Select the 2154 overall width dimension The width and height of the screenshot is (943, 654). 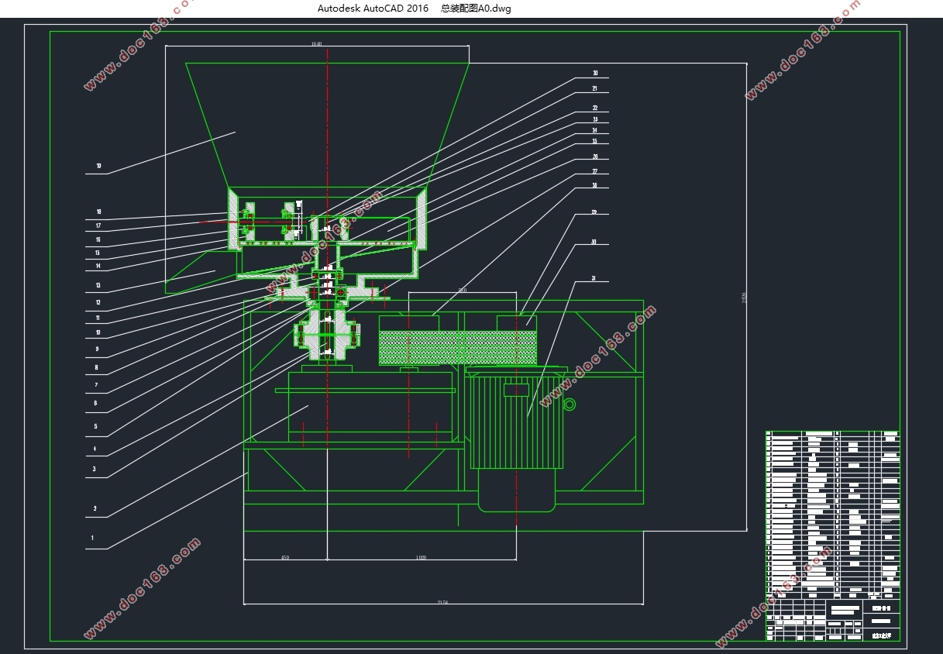[x=442, y=602]
